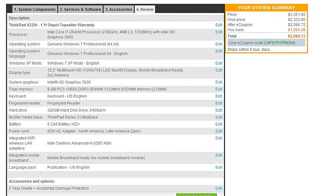Modify the Battery choice with Edit
Image resolution: width=313 pixels, height=196 pixels.
[x=219, y=124]
